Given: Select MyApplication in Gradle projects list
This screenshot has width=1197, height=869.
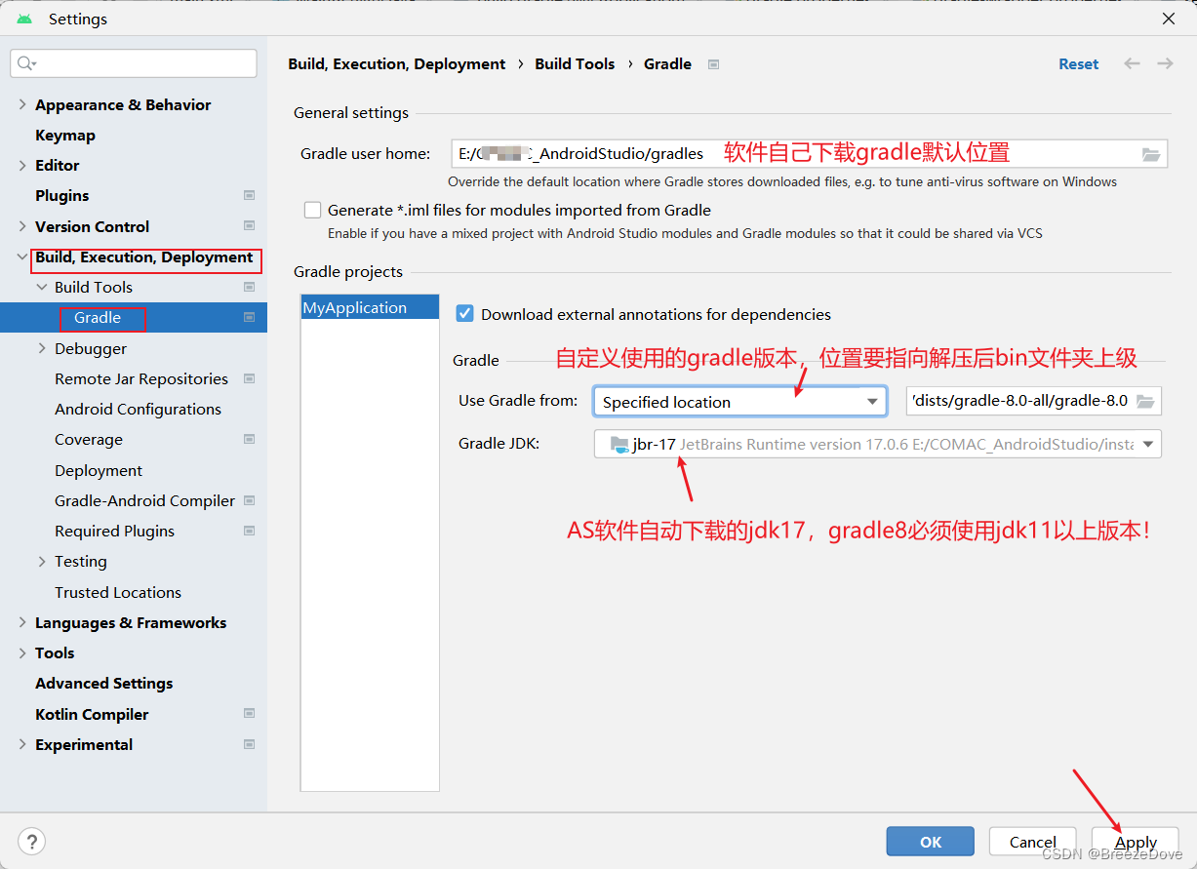Looking at the screenshot, I should coord(370,307).
